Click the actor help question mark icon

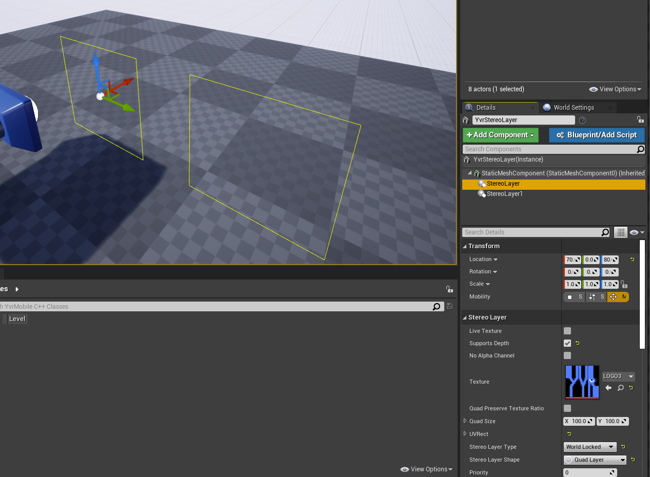tap(582, 120)
